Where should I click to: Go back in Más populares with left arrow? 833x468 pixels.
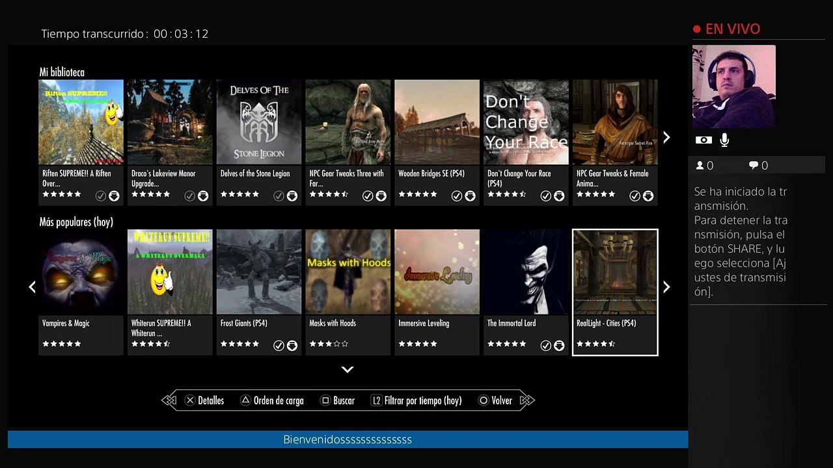[32, 287]
